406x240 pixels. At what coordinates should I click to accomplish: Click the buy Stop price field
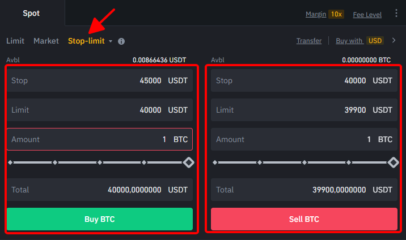coord(100,80)
